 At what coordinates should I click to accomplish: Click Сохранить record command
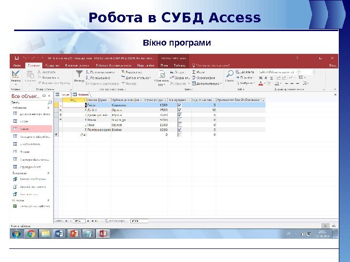tap(180, 78)
